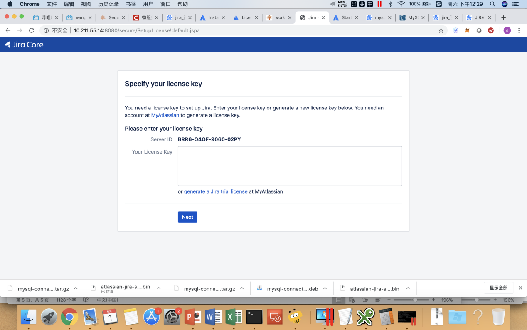
Task: Open the 历史记录 menu
Action: [108, 4]
